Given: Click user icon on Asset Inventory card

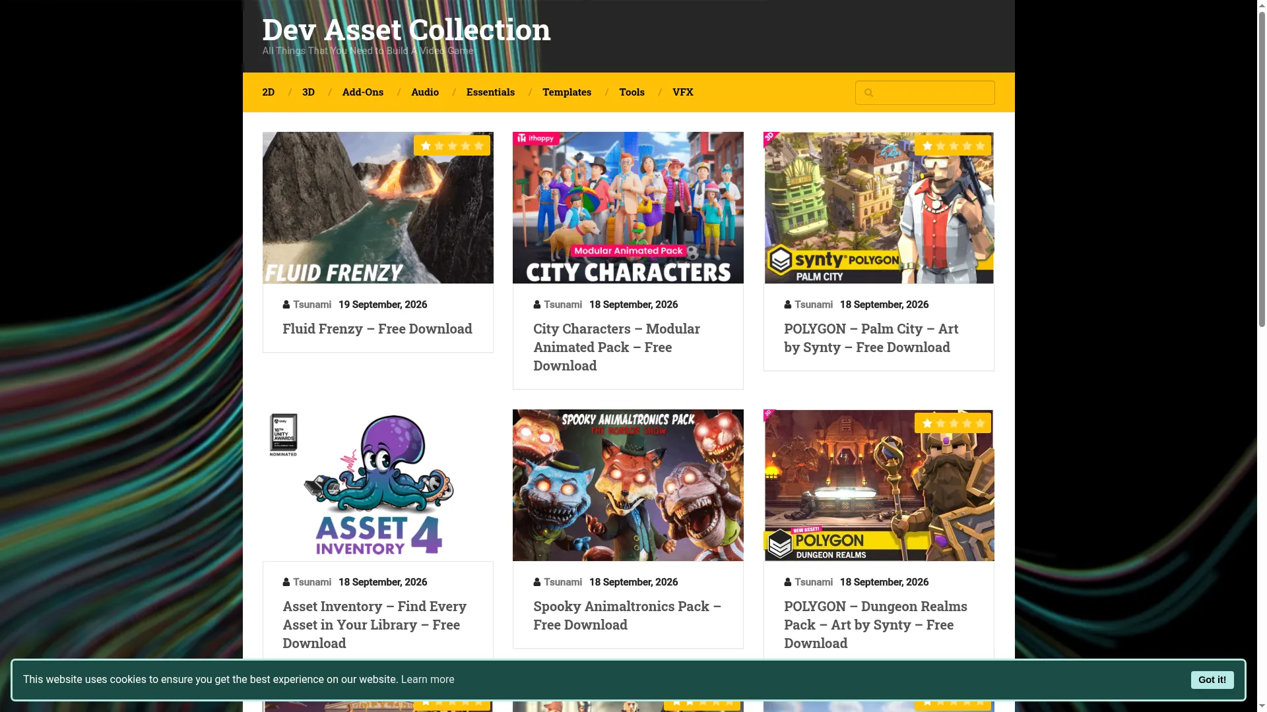Looking at the screenshot, I should (x=286, y=582).
